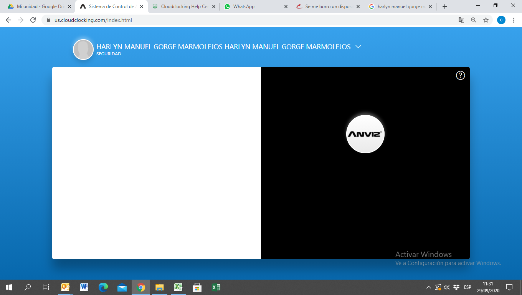Screen dimensions: 522x295
Task: Open the zoom magnifier icon in address bar
Action: pyautogui.click(x=474, y=20)
